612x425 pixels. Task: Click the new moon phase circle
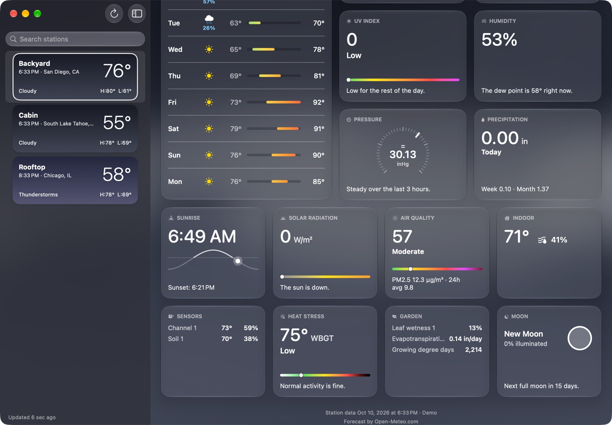579,338
